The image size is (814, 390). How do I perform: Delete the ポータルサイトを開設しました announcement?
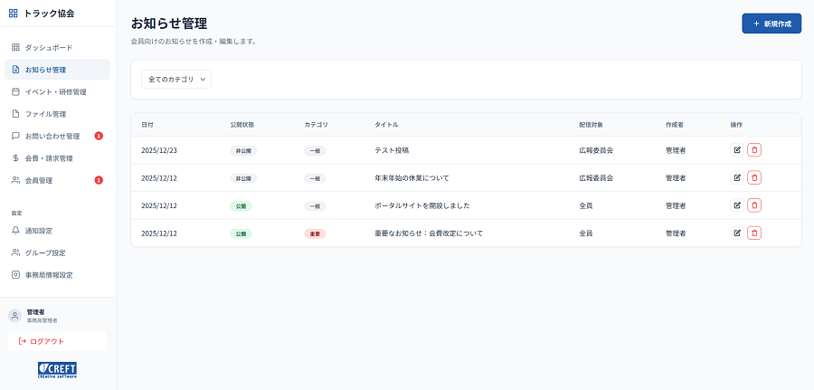754,205
